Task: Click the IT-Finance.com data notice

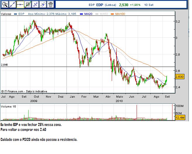Action: coord(24,91)
